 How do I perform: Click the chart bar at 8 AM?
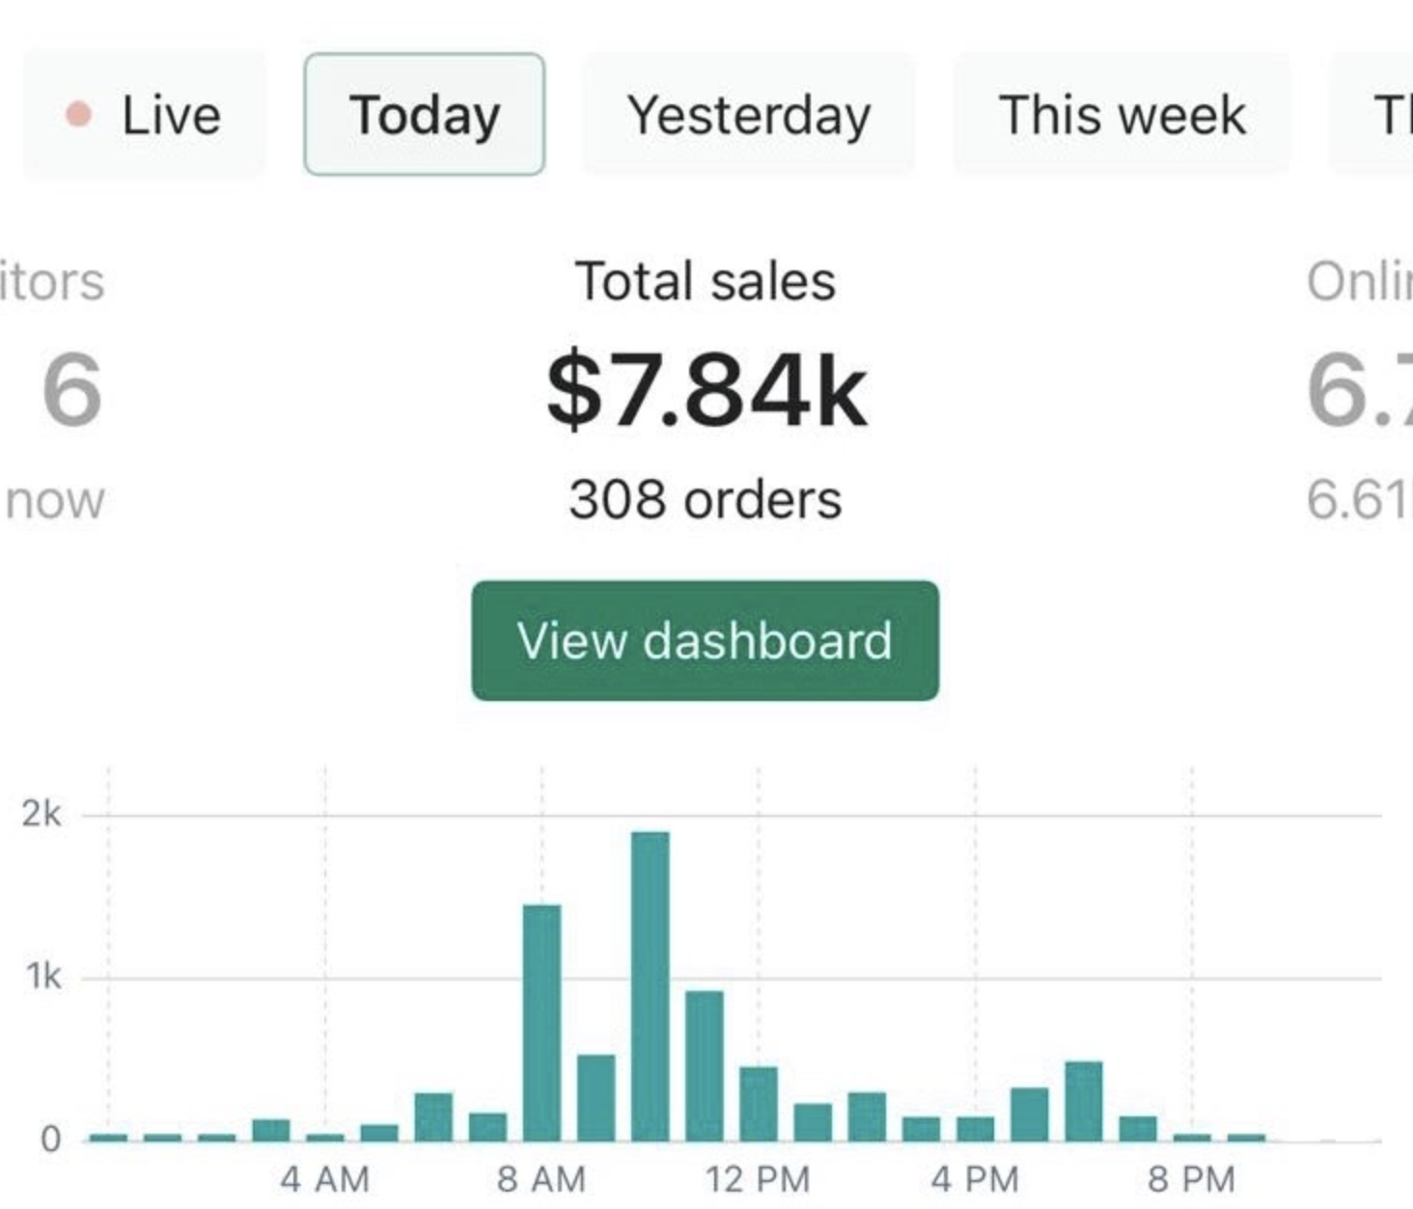tap(541, 1022)
